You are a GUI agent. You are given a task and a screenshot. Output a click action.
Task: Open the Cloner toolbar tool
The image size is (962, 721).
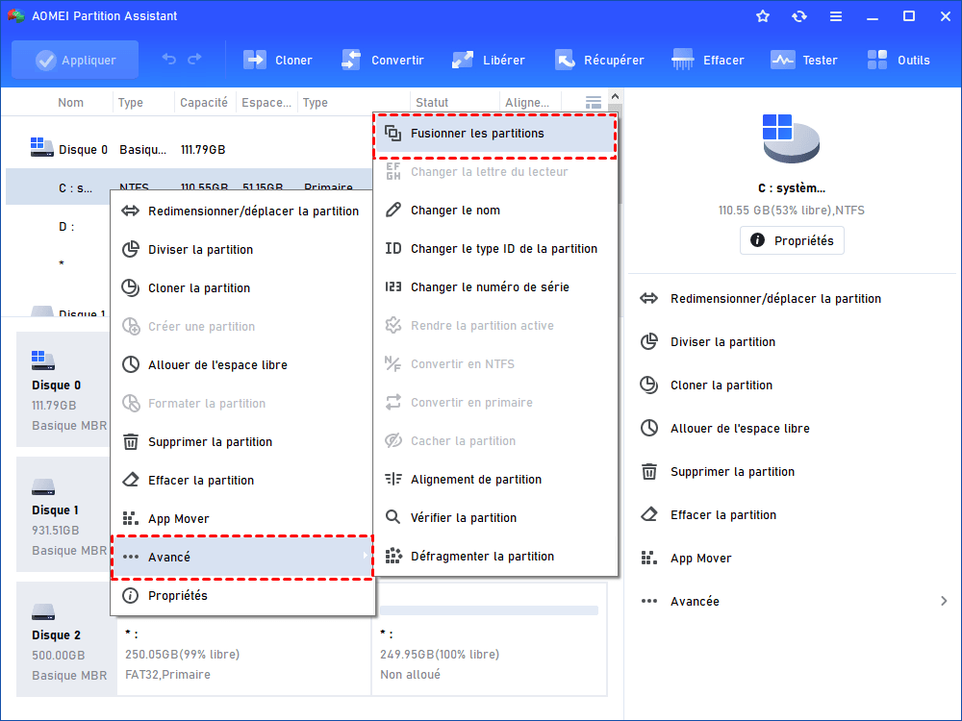278,60
